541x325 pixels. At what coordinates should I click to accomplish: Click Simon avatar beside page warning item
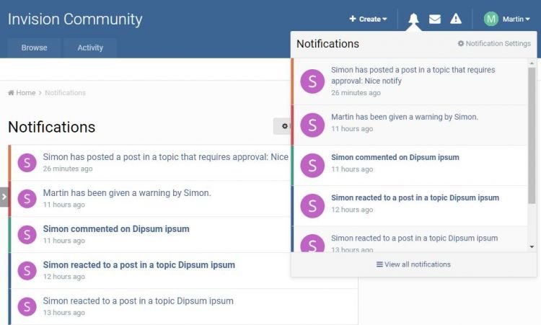tap(27, 198)
